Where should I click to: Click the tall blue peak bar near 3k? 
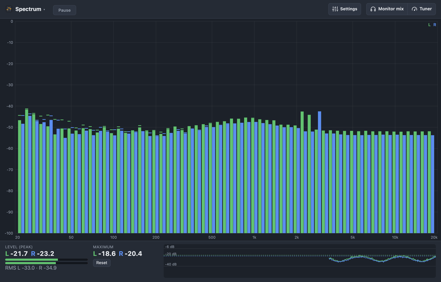[319, 172]
